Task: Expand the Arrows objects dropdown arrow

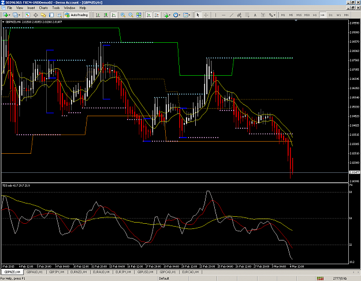Action: click(274, 15)
